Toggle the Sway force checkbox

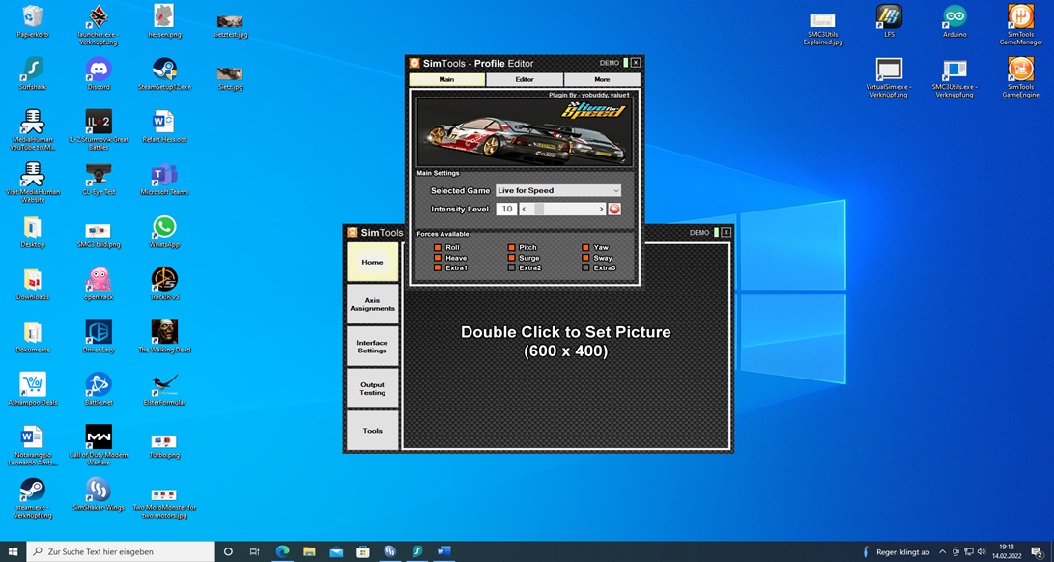click(x=586, y=258)
